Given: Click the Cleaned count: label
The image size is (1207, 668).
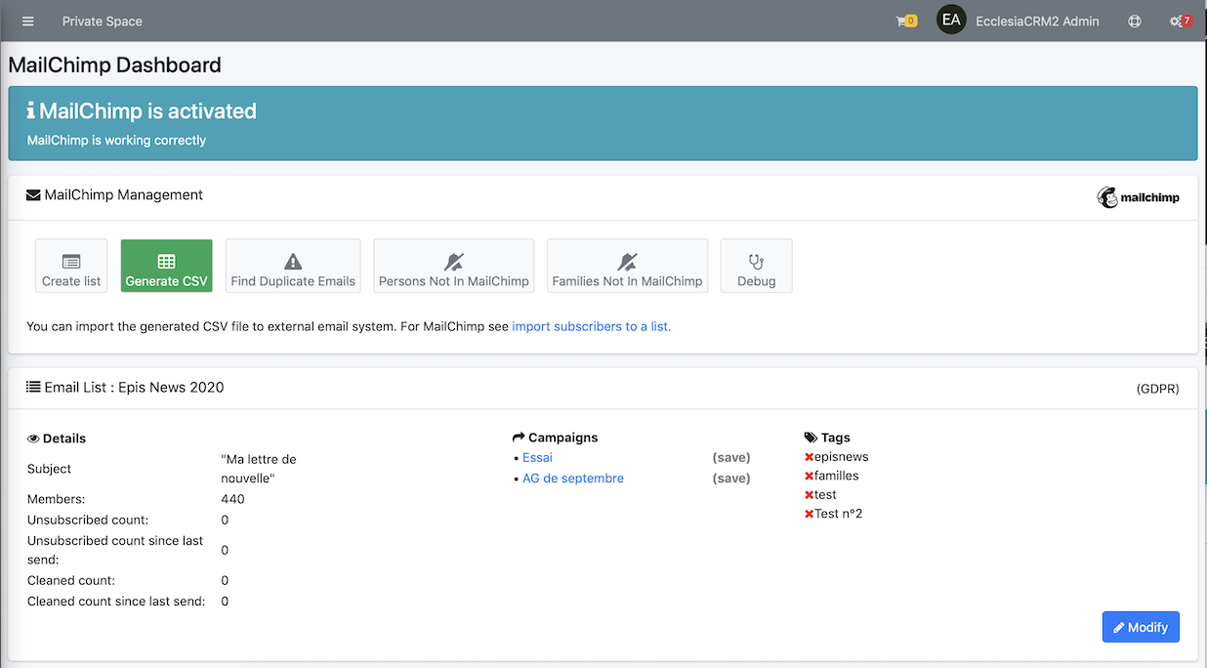Looking at the screenshot, I should pyautogui.click(x=73, y=580).
